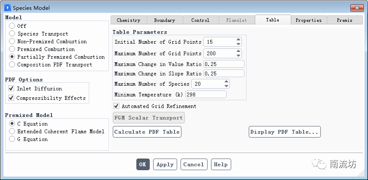368x180 pixels.
Task: Click Display PDF Table button
Action: point(284,132)
